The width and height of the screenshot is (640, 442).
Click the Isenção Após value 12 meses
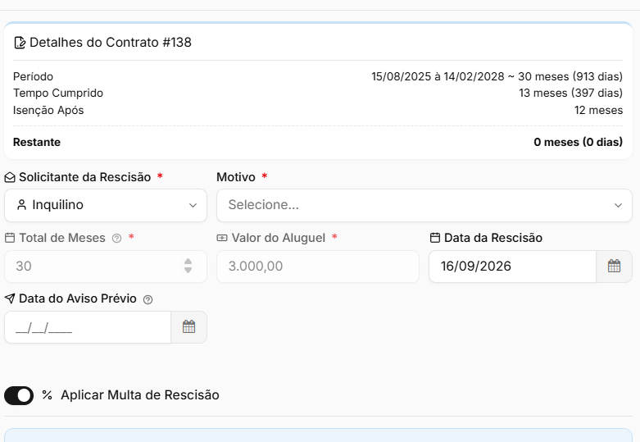[598, 111]
